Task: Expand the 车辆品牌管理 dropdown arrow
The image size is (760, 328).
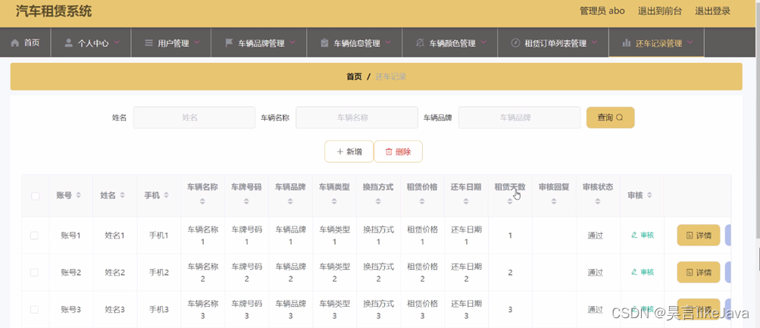Action: pyautogui.click(x=292, y=42)
